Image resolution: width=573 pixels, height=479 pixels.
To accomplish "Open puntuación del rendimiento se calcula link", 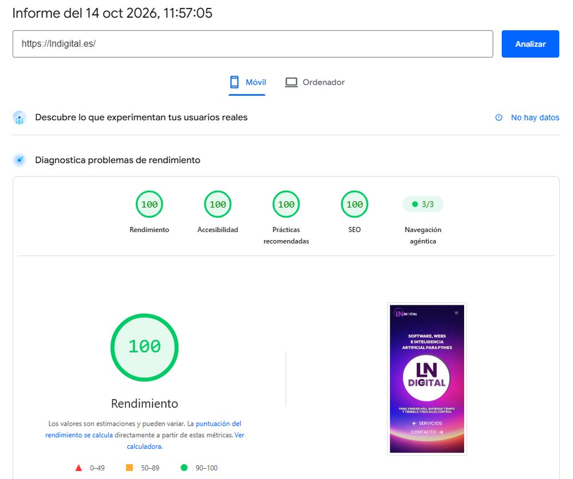I will [143, 429].
